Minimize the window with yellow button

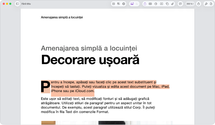point(7,4)
